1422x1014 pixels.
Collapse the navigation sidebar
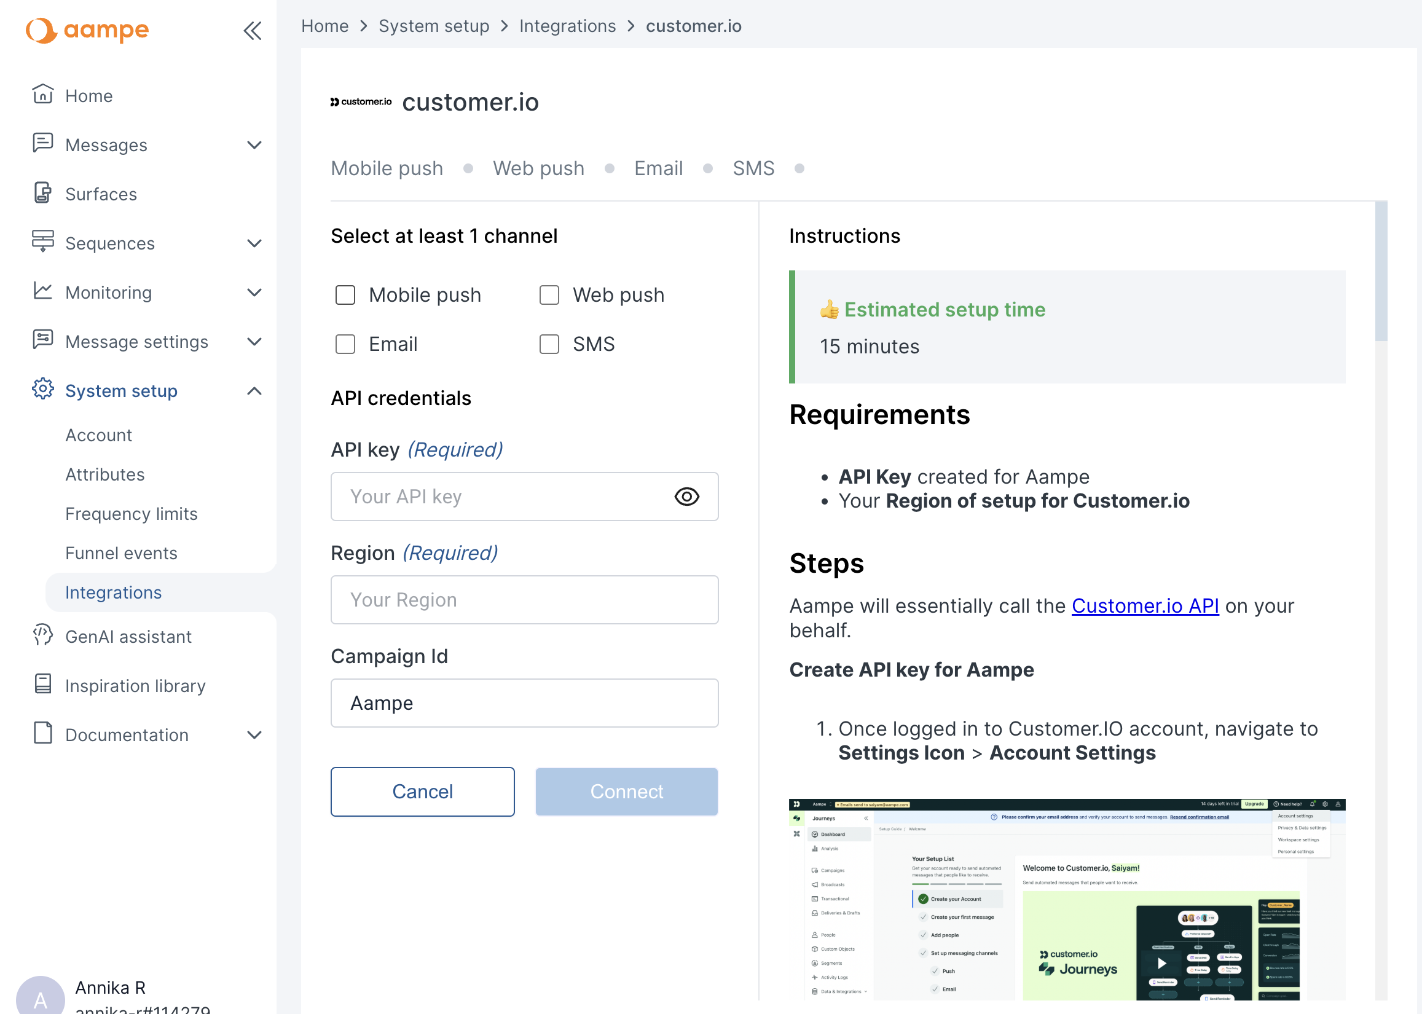tap(252, 30)
